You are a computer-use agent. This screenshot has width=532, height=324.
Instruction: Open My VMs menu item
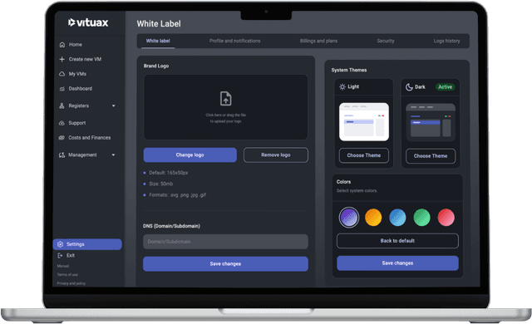(77, 74)
